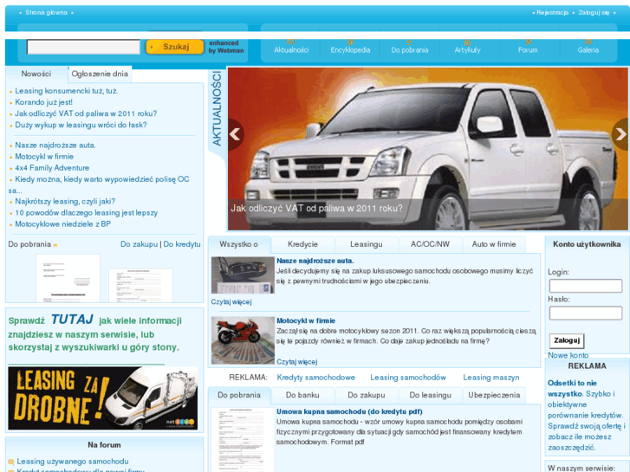This screenshot has height=472, width=630.
Task: Click the Nowe konto link
Action: tap(568, 355)
